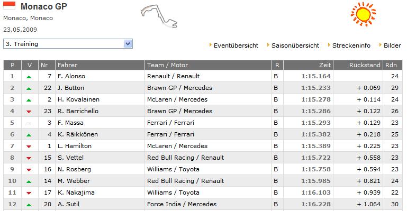Image resolution: width=407 pixels, height=211 pixels.
Task: Go to Saisonübersicht
Action: pos(295,45)
